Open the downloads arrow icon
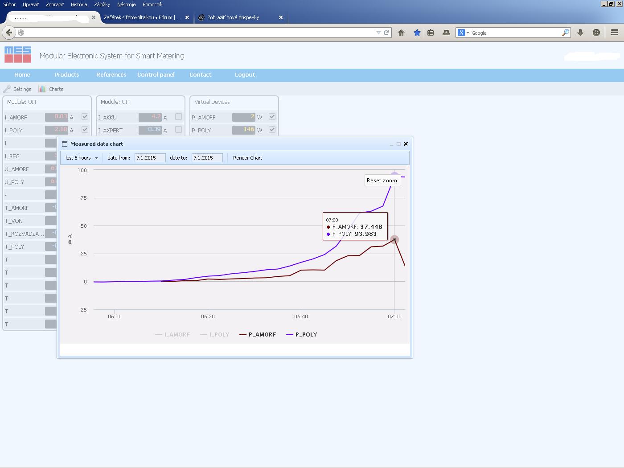 [x=580, y=33]
